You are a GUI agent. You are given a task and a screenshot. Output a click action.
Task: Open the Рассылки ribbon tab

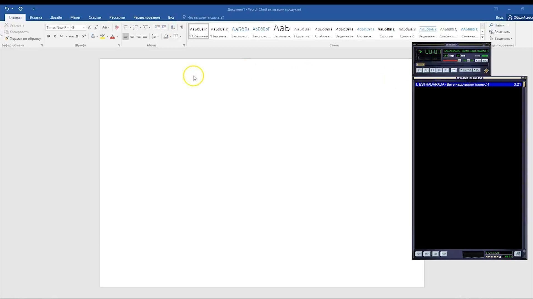click(117, 17)
